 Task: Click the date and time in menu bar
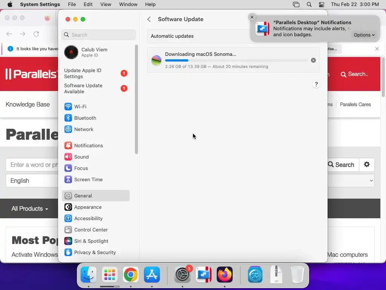(355, 5)
